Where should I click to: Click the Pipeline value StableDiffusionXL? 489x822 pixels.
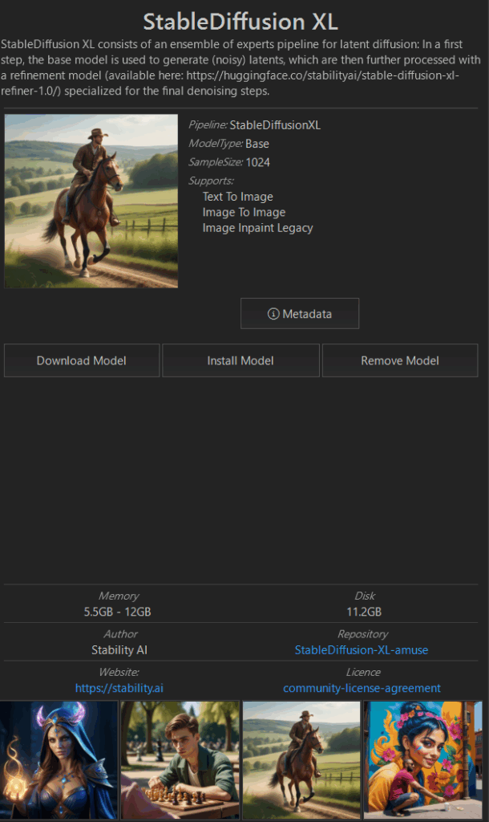point(275,124)
